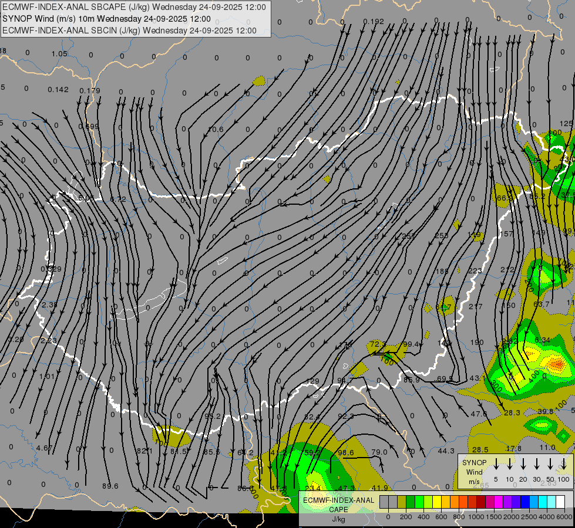575x528 pixels.
Task: Click the SYNOP Wind 10m title line
Action: click(x=106, y=19)
